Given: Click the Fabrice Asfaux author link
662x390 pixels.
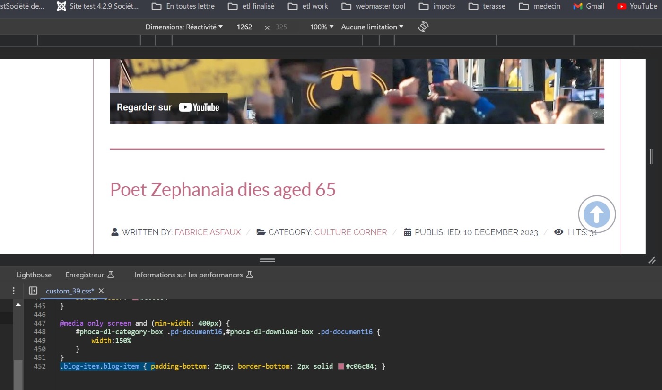Looking at the screenshot, I should click(x=208, y=232).
